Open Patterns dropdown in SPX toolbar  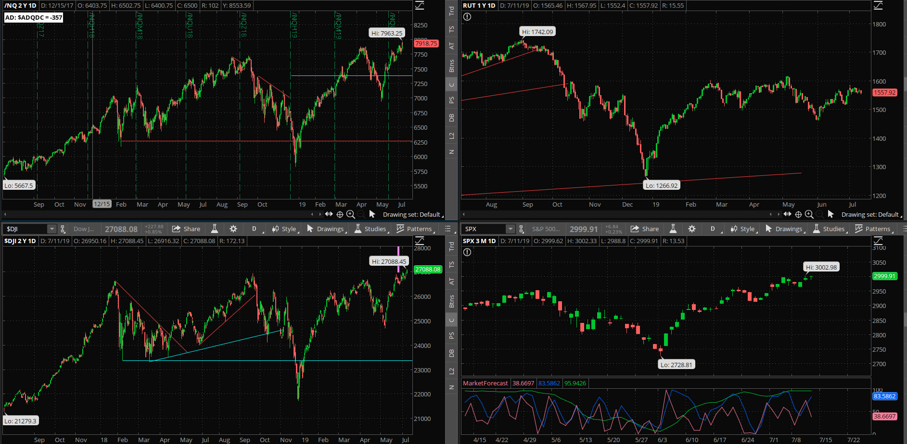pyautogui.click(x=873, y=229)
